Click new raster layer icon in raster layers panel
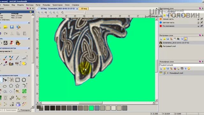The height and width of the screenshot is (115, 204). 161,39
